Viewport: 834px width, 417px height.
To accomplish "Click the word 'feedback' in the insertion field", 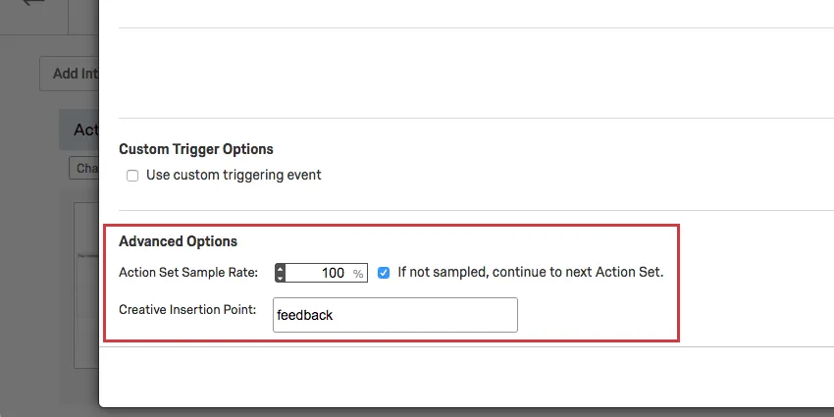I will (x=306, y=315).
